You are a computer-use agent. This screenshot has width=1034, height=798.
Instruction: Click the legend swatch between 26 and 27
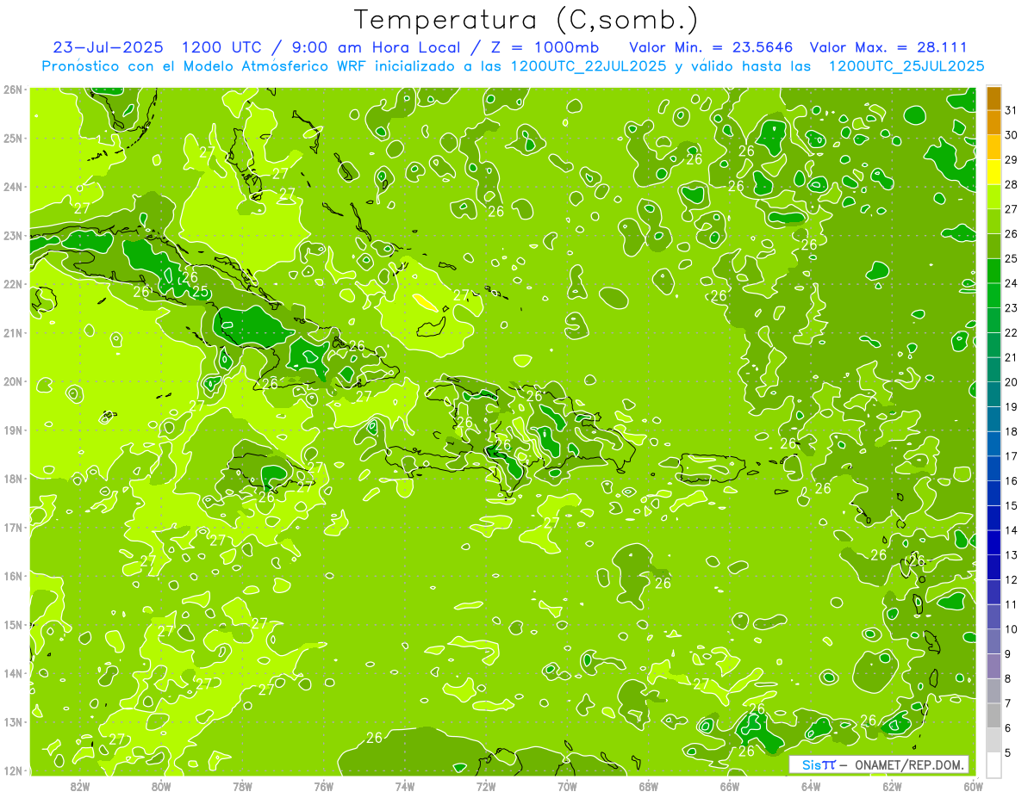point(994,221)
